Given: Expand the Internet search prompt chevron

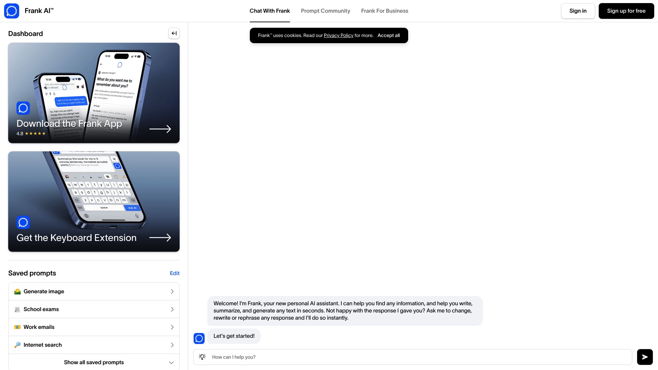Looking at the screenshot, I should pyautogui.click(x=172, y=345).
